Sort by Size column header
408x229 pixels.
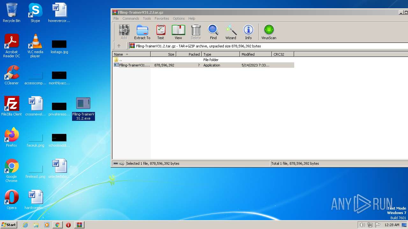(x=164, y=54)
